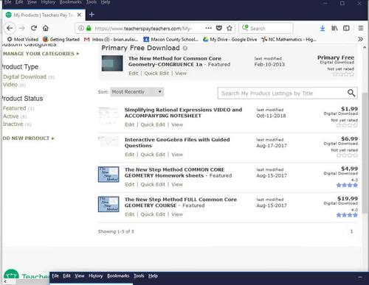Click the product search magnifier icon
The width and height of the screenshot is (369, 285).
pos(351,93)
